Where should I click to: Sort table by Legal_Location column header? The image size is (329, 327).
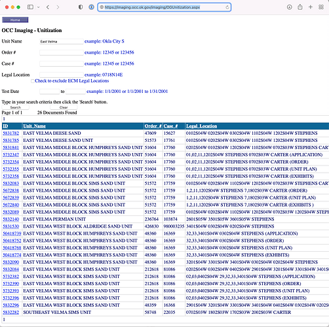point(202,126)
